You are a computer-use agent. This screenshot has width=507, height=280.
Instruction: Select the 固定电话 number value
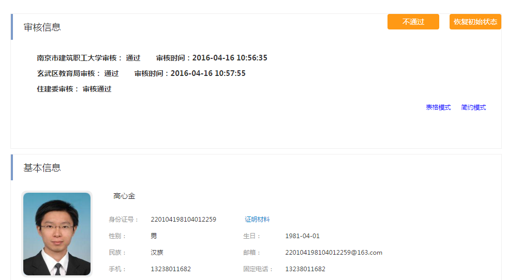[x=305, y=269]
